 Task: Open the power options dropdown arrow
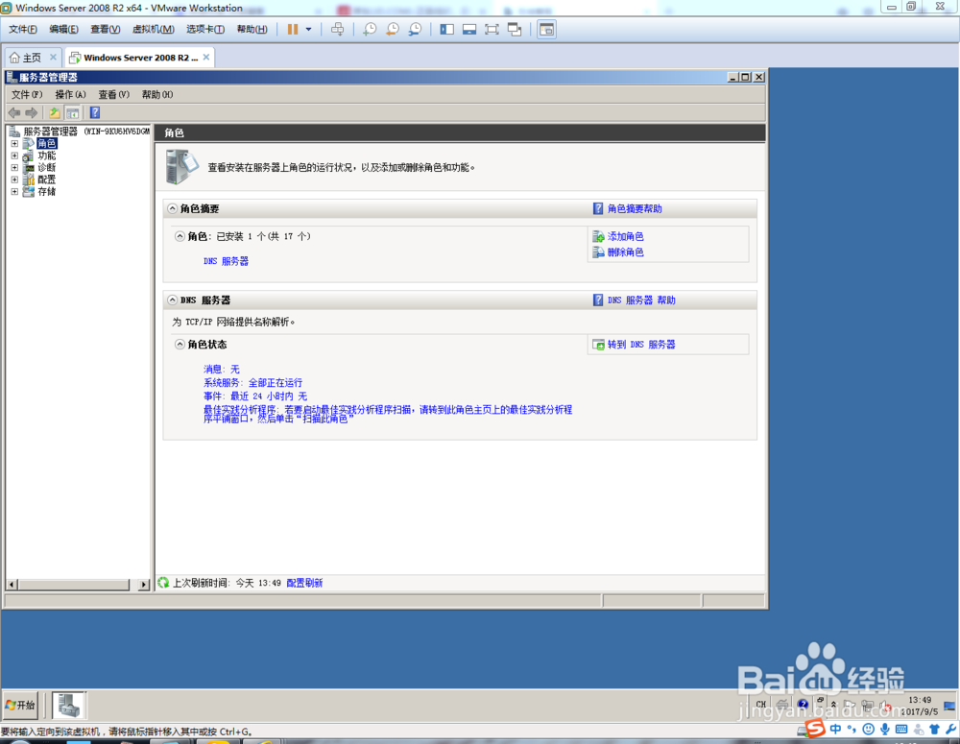tap(308, 30)
